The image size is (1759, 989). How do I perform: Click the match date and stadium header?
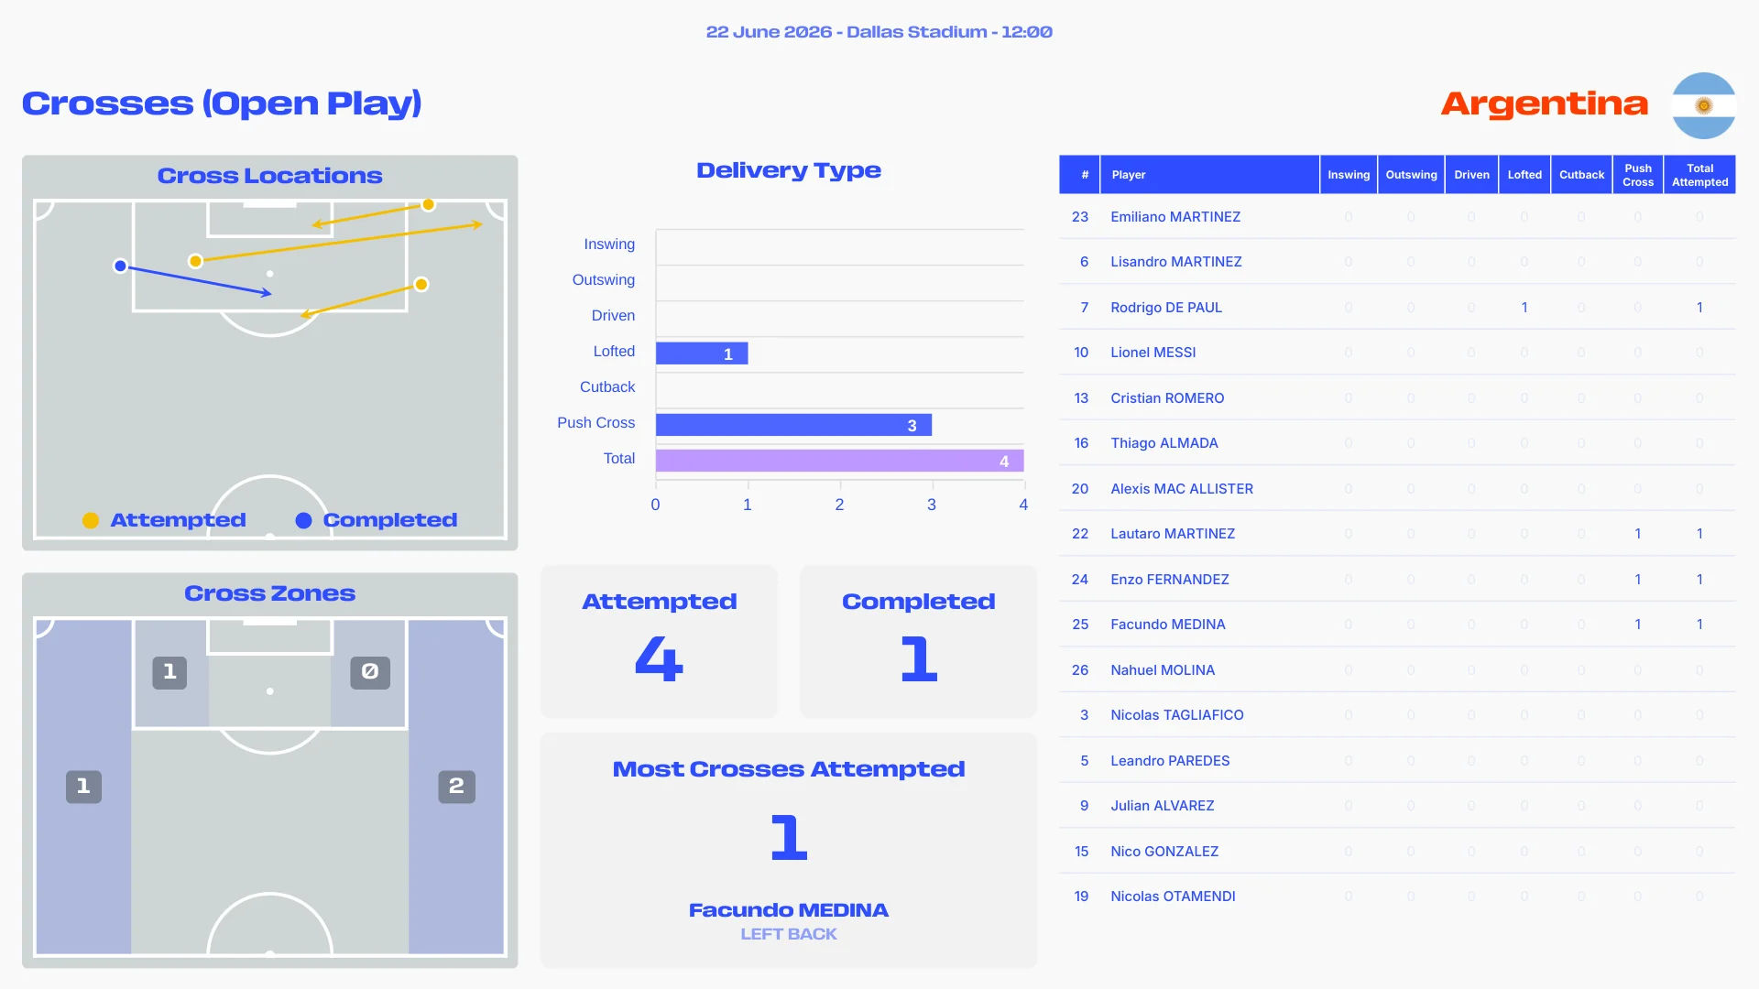click(879, 32)
